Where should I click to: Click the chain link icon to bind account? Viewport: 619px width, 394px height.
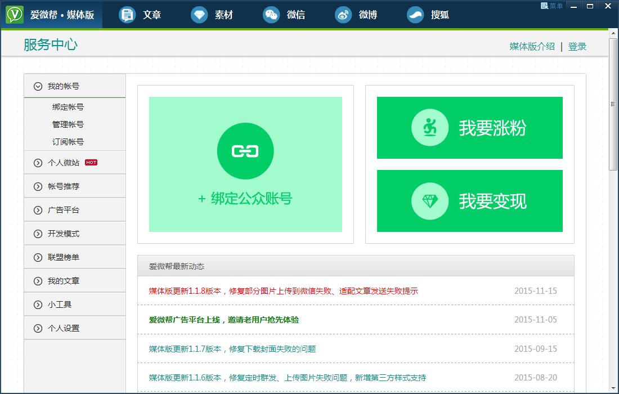pyautogui.click(x=245, y=151)
